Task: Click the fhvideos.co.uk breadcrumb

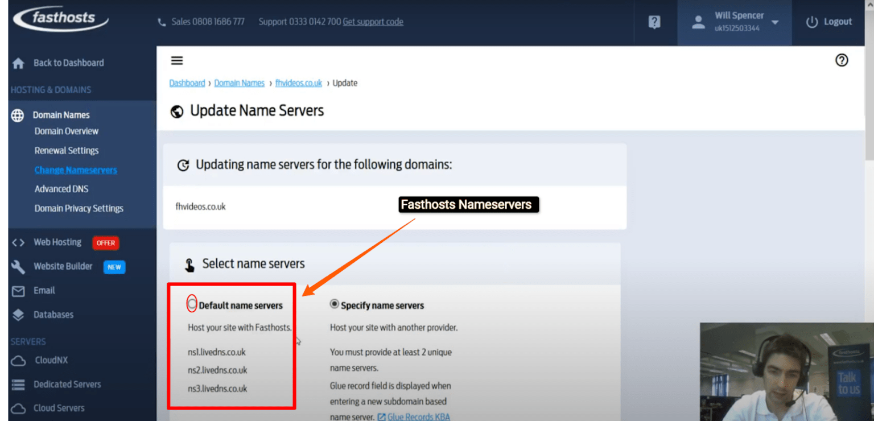Action: point(298,82)
